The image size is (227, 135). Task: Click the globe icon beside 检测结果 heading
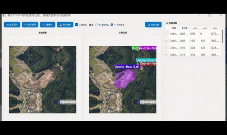[x=167, y=23]
